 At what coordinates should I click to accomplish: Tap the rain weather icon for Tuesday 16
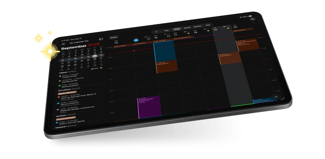click(169, 36)
